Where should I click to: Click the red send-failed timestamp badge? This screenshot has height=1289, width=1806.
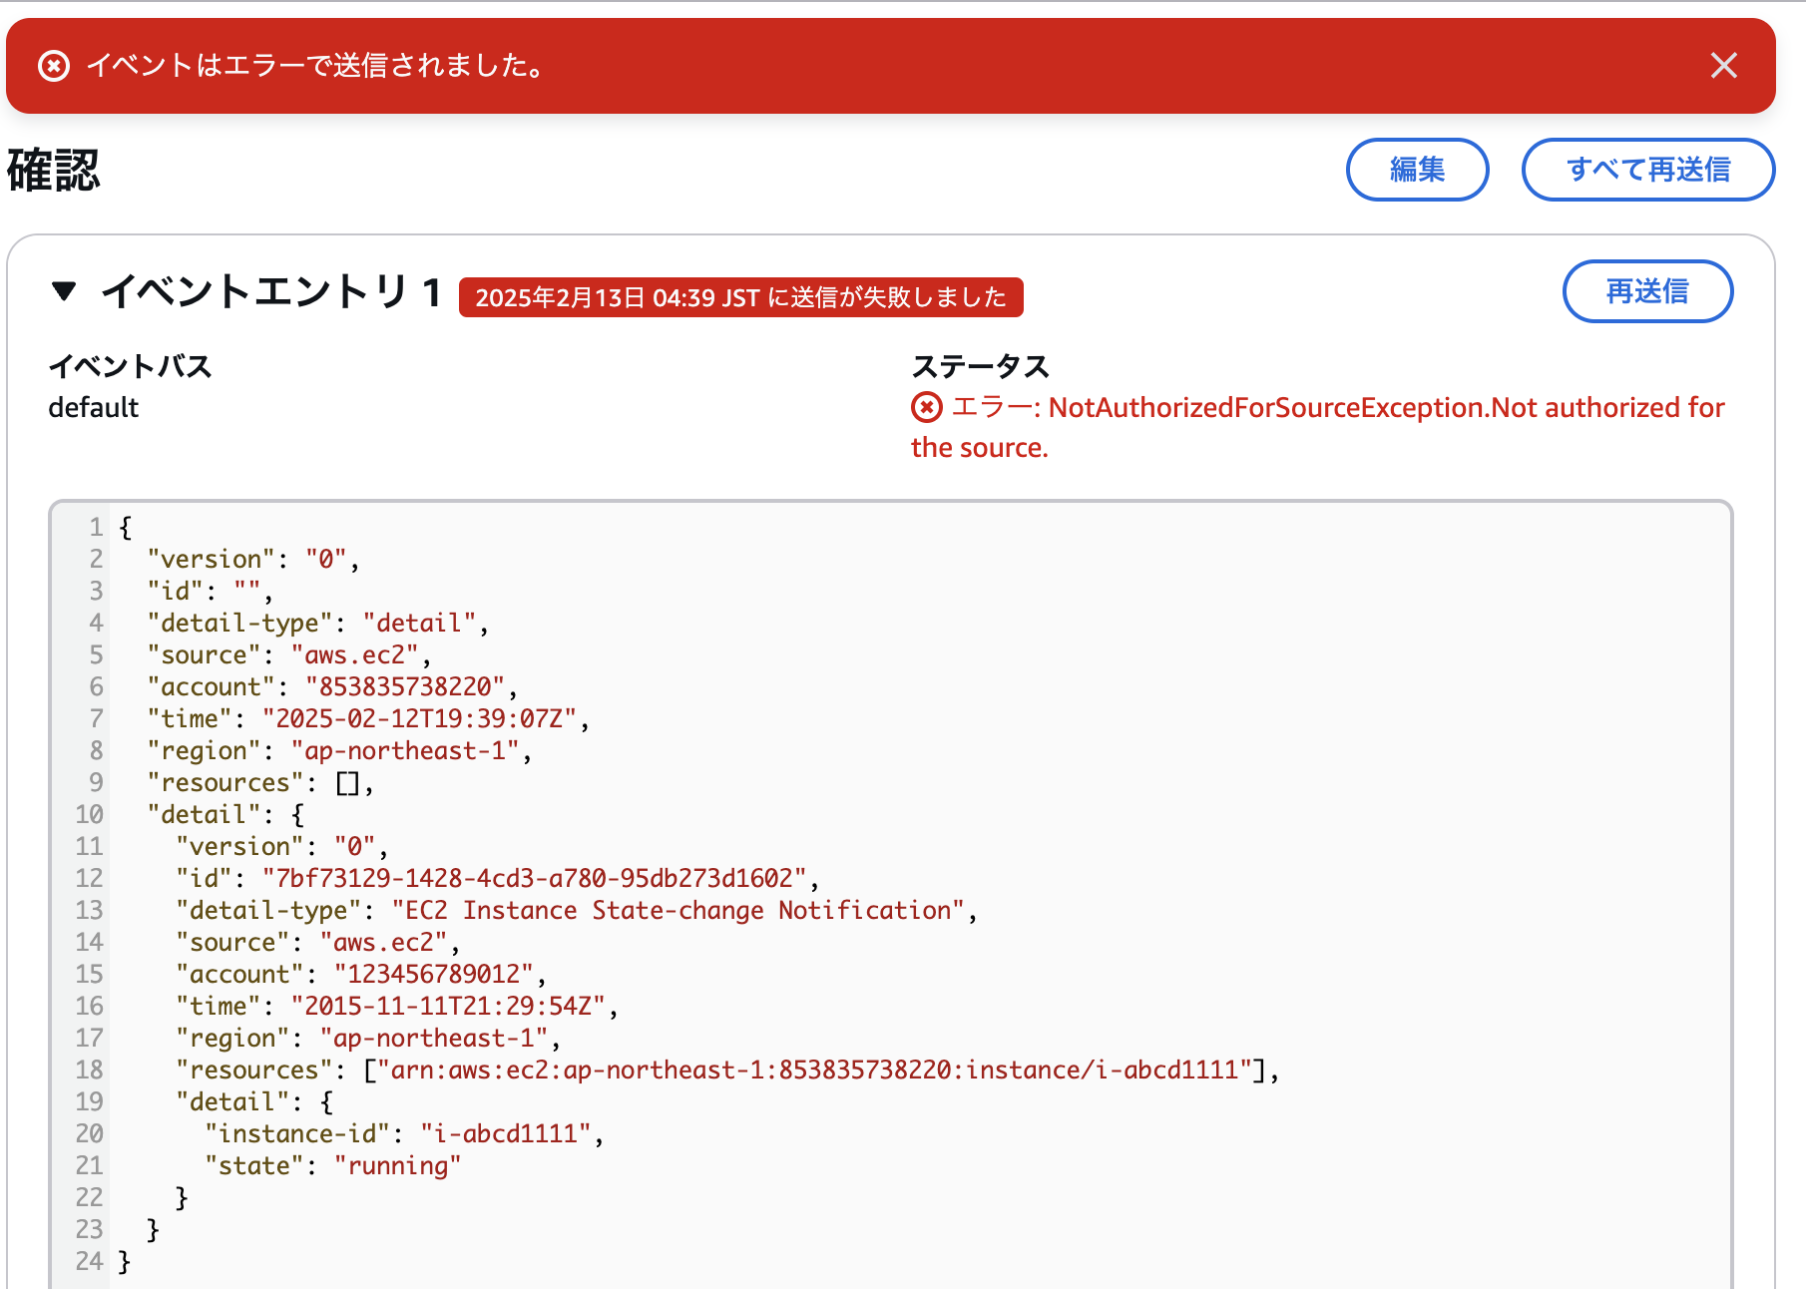tap(740, 297)
